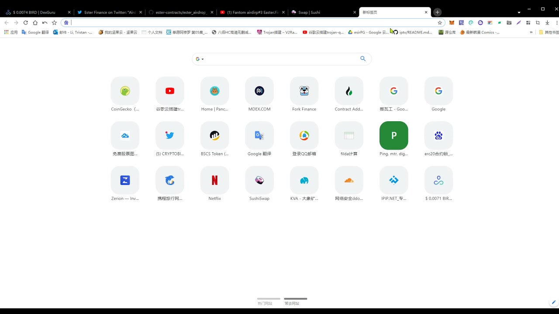Open the 我的坚果云 bookmark
This screenshot has height=314, width=559.
(118, 32)
